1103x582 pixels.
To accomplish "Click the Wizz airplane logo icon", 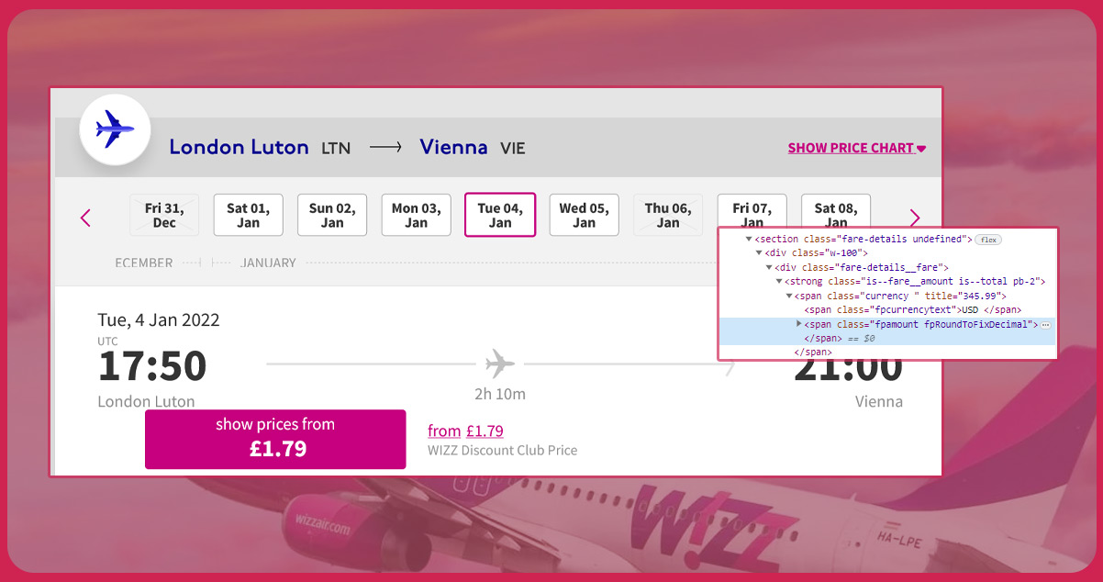I will (x=114, y=129).
